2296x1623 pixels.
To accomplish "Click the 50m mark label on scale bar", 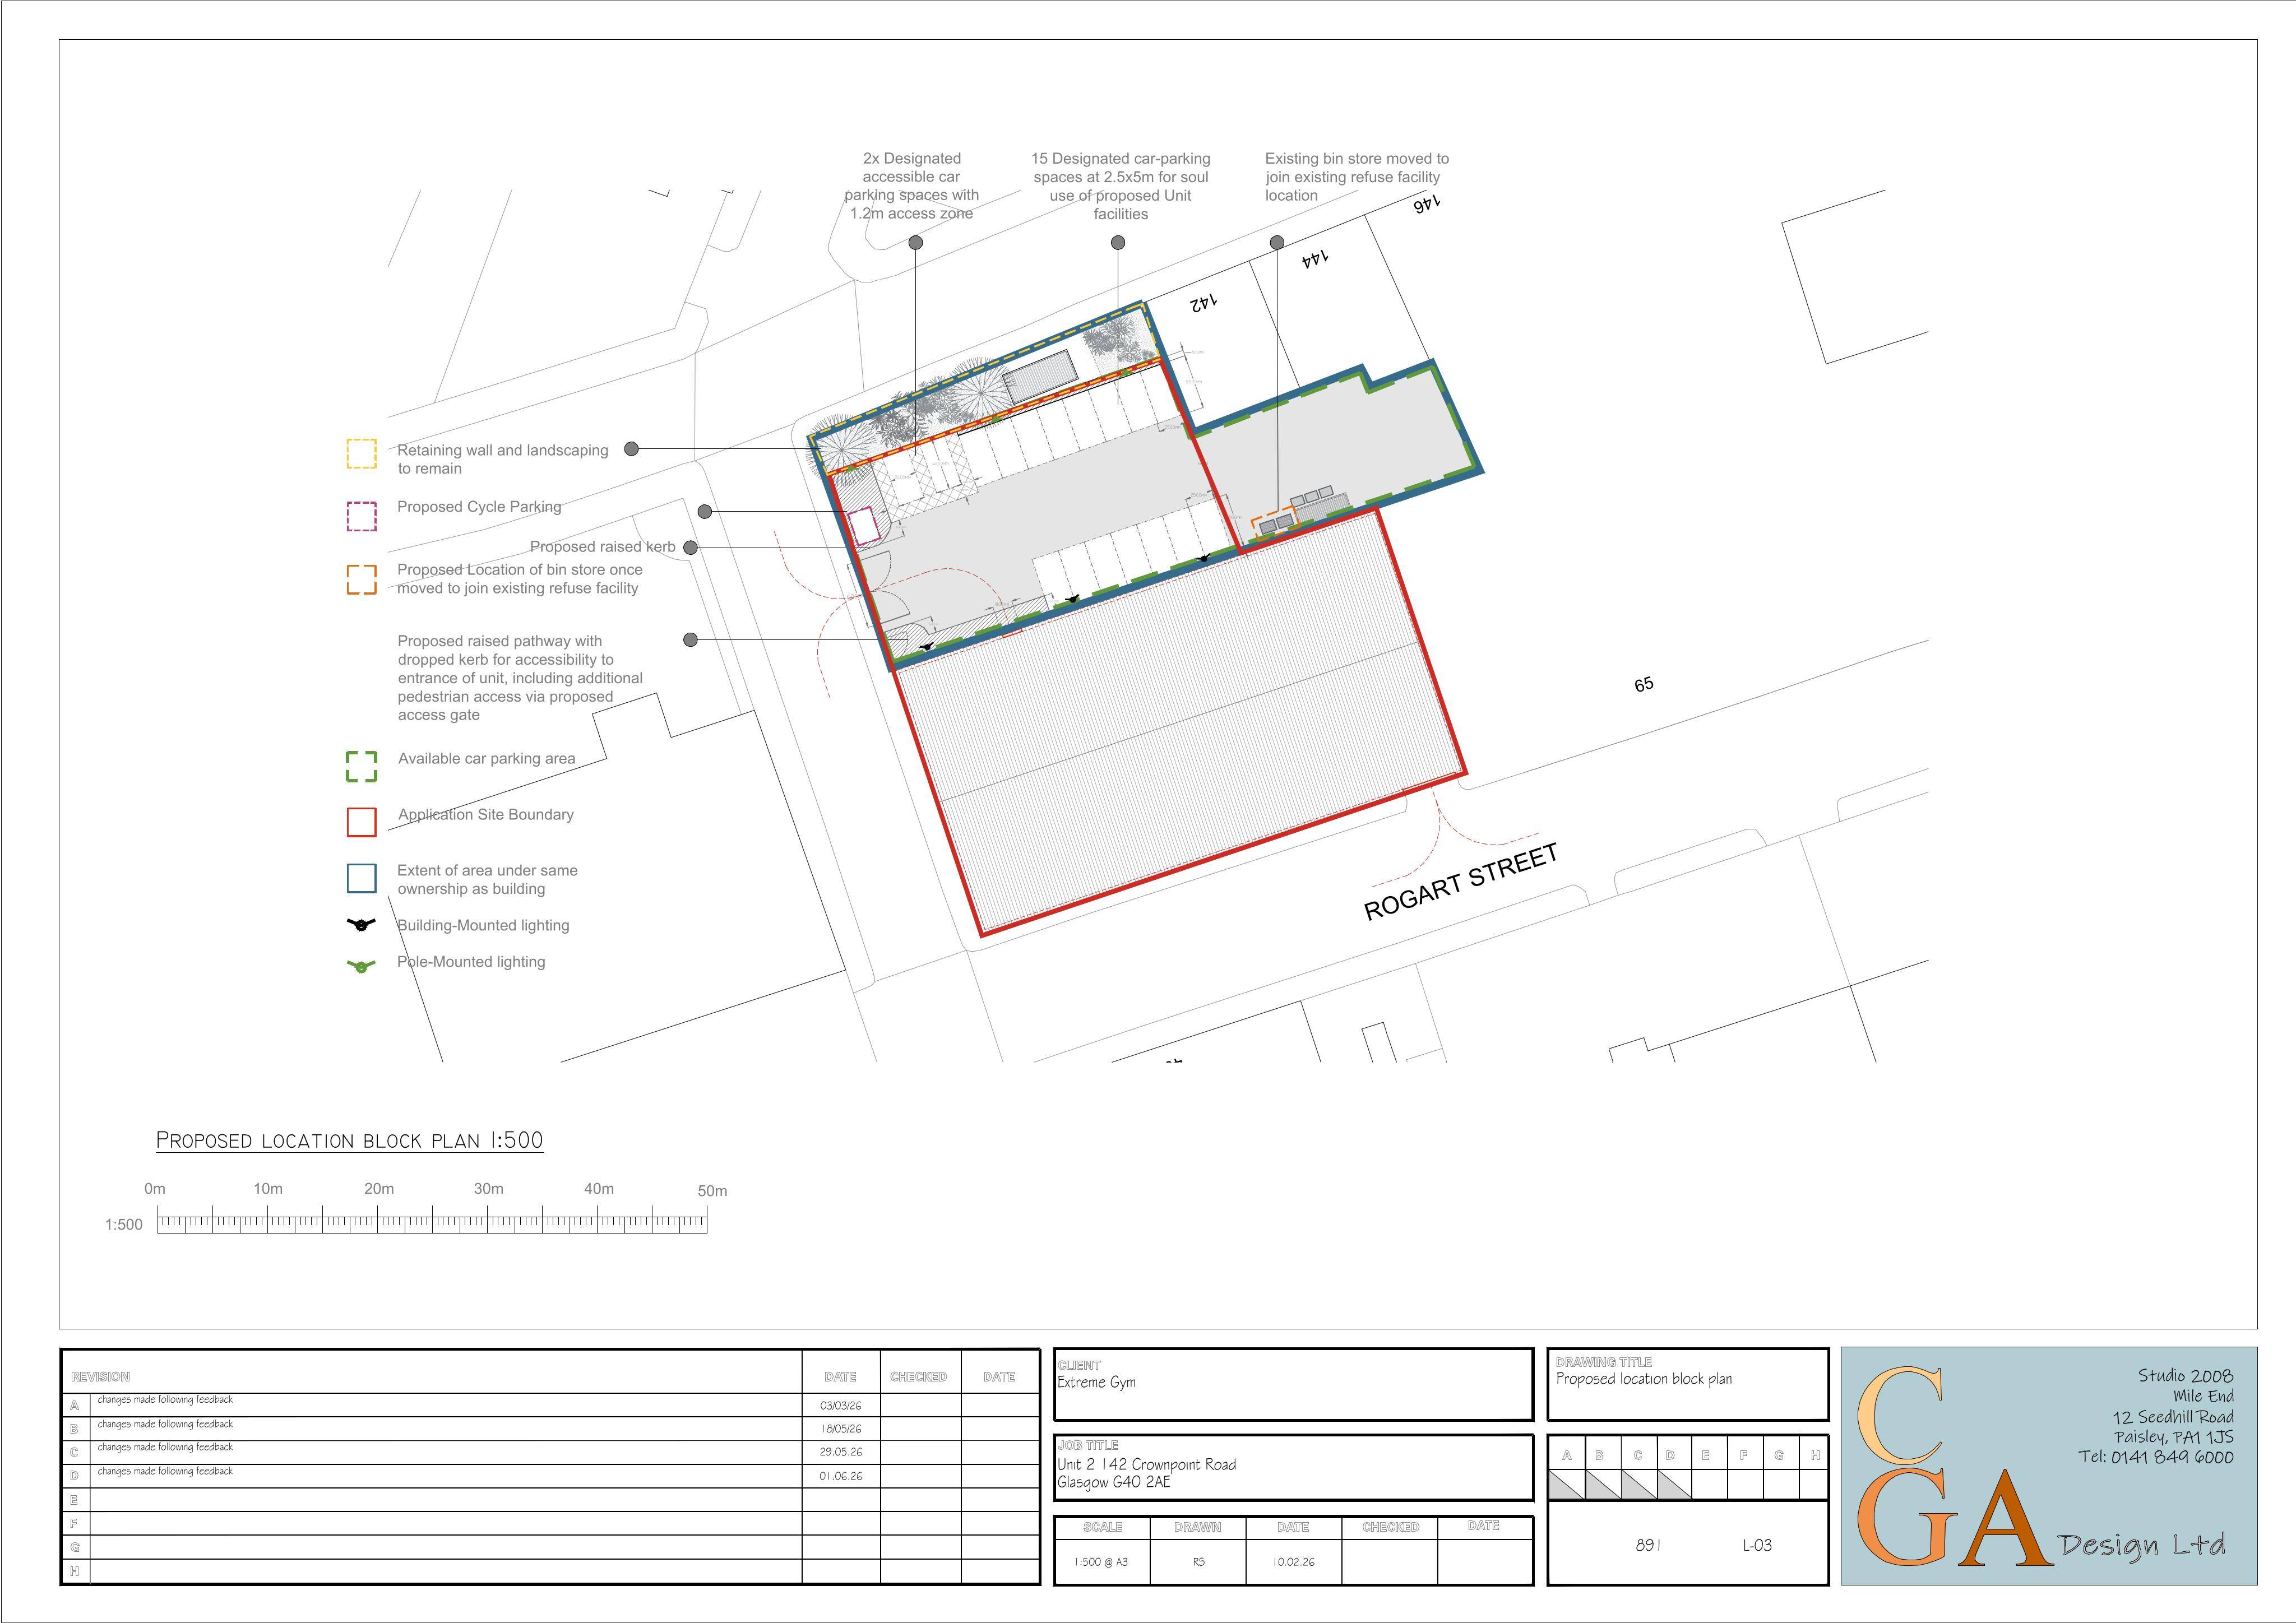I will 712,1191.
